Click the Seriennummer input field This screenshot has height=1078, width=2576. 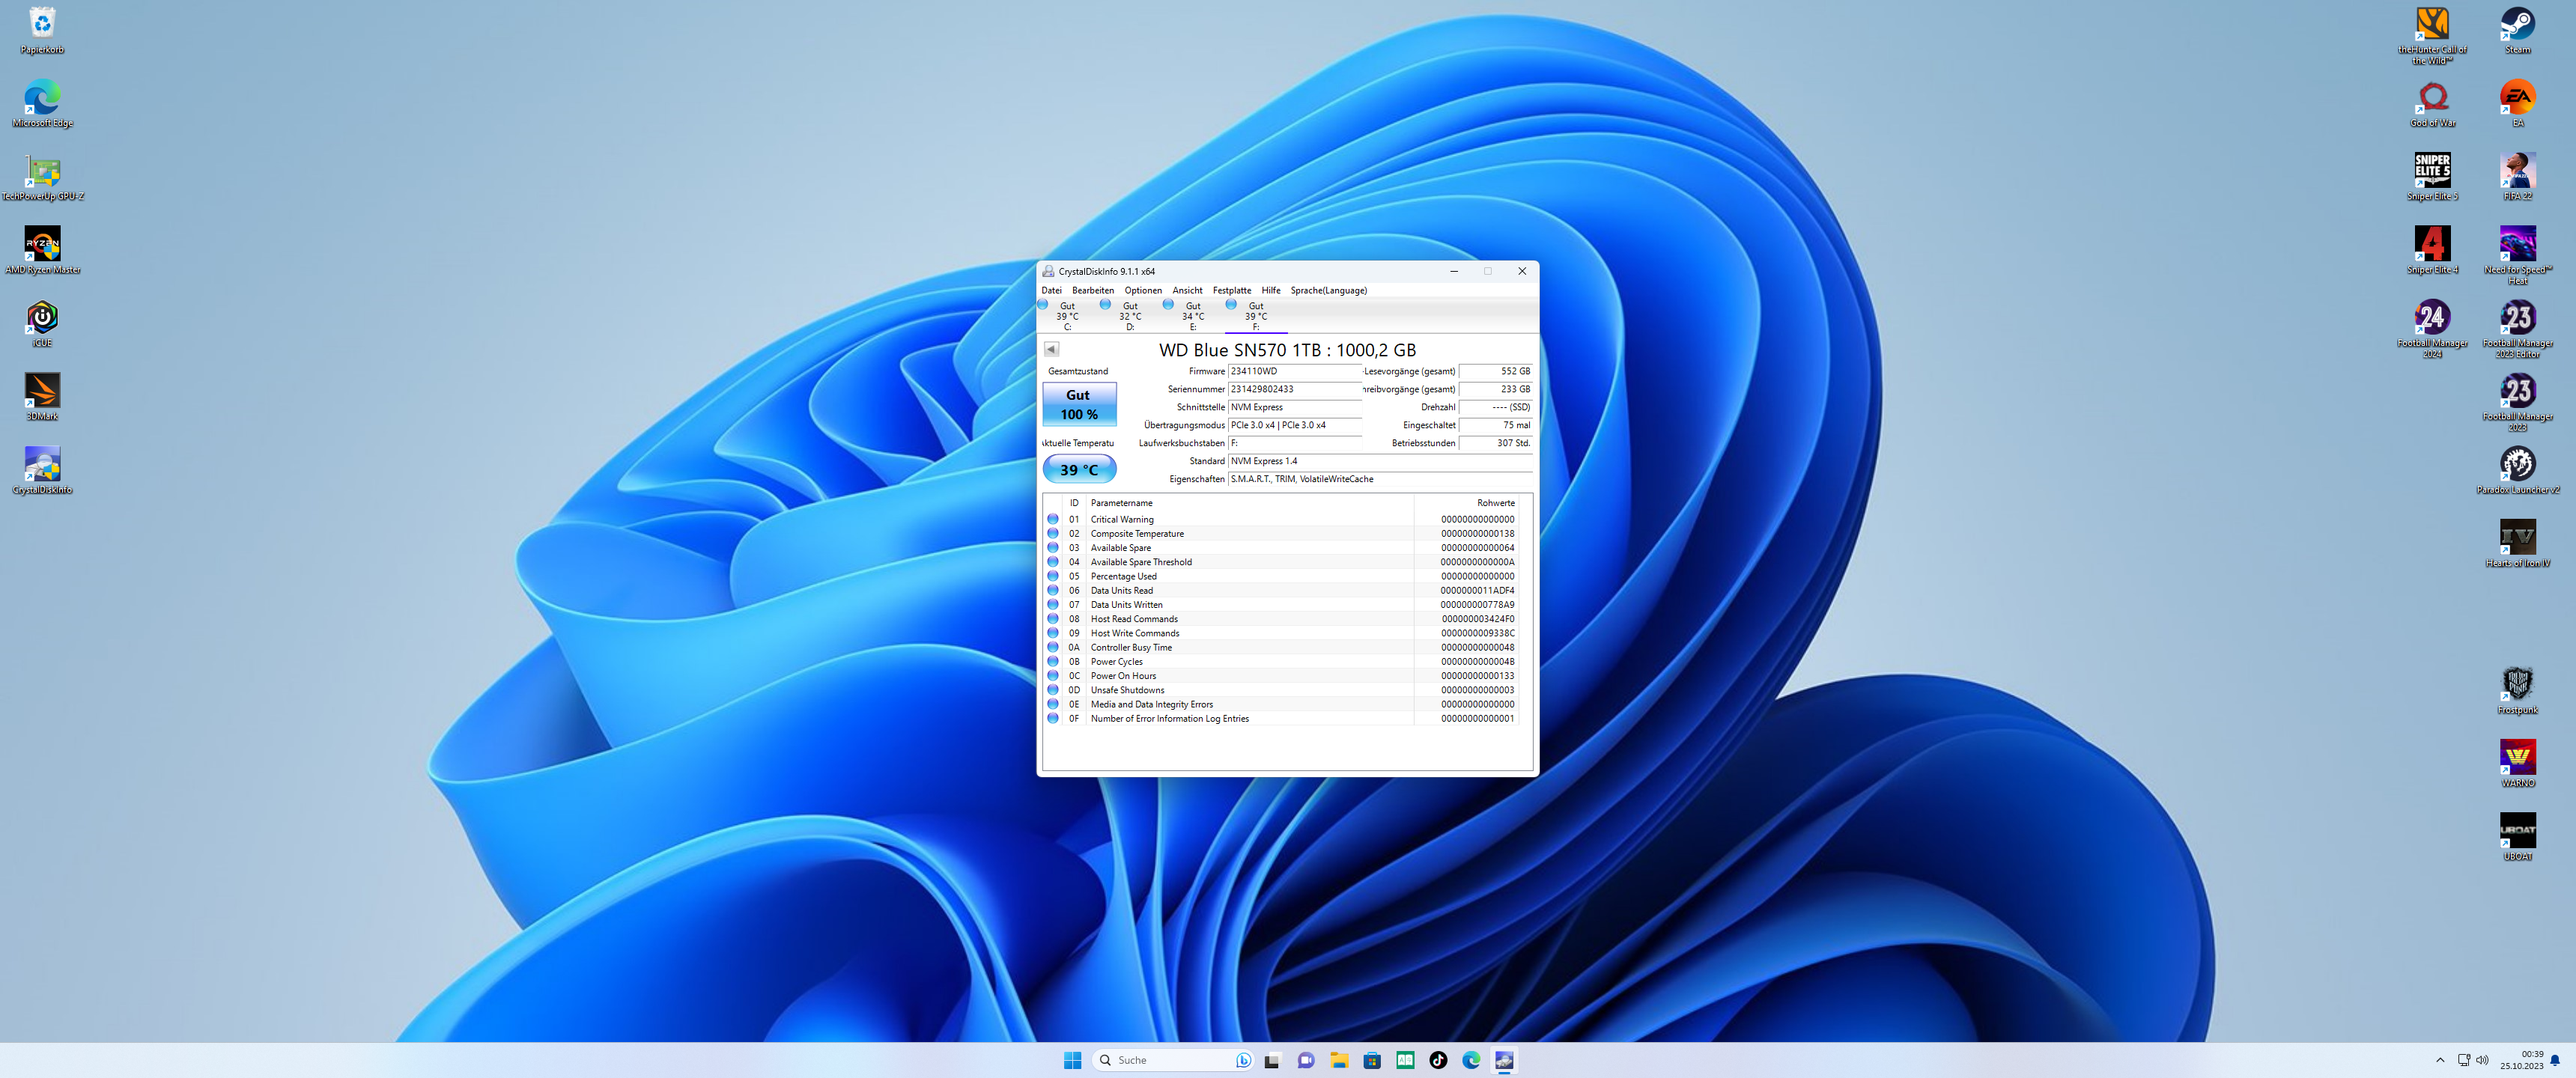1293,389
